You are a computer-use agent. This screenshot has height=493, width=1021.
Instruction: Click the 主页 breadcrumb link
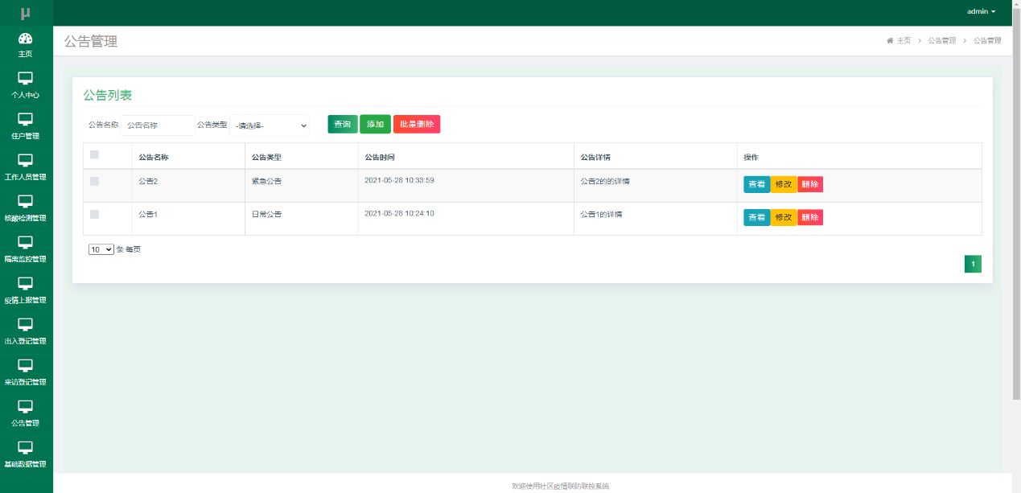click(904, 40)
